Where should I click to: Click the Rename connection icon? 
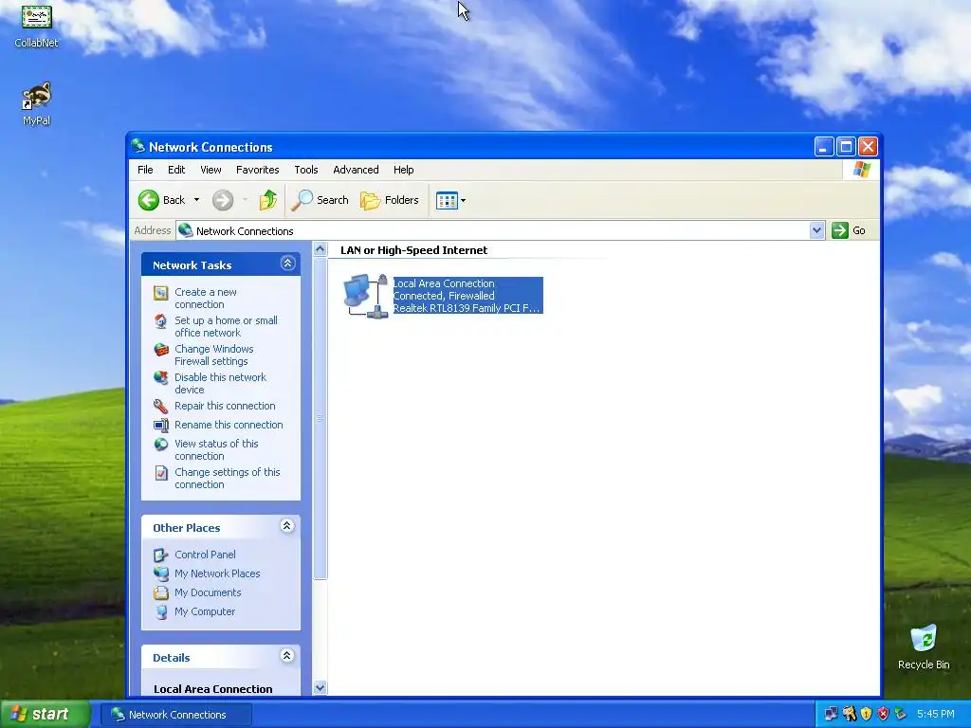(161, 426)
